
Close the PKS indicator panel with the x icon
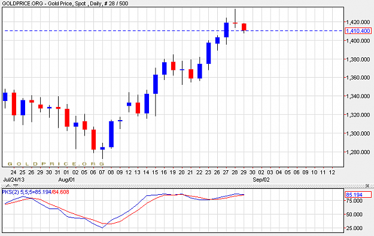click(x=367, y=185)
